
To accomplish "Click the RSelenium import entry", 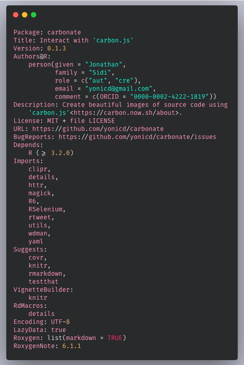I will (x=46, y=209).
